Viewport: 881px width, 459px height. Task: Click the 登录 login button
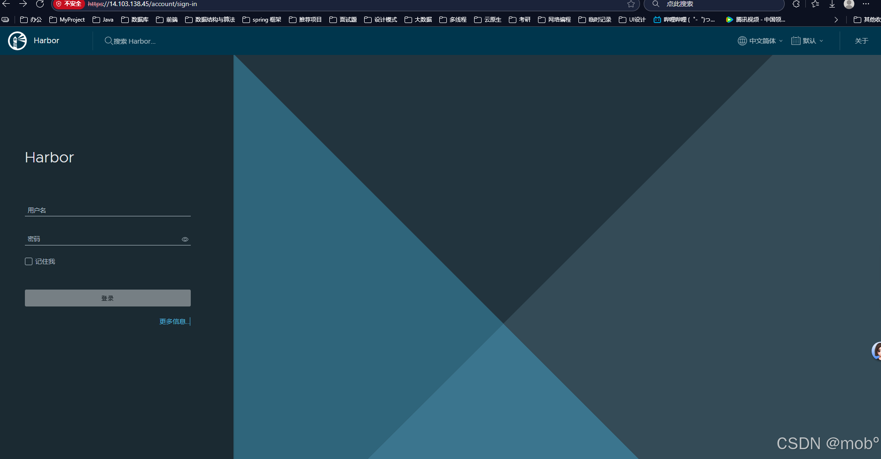coord(108,298)
